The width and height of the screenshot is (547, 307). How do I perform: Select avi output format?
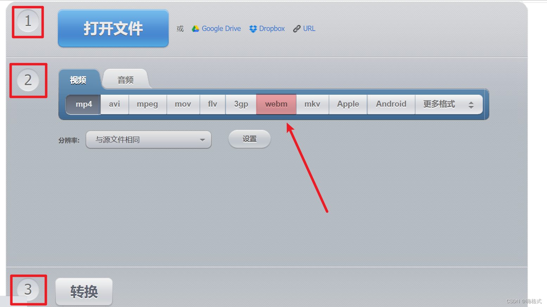114,104
